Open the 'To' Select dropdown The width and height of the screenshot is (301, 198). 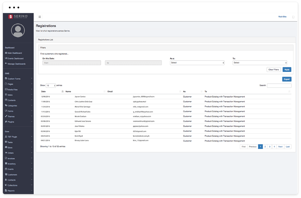(260, 63)
